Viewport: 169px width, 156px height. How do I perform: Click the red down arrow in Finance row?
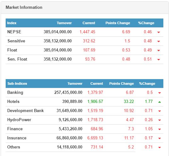(160, 129)
